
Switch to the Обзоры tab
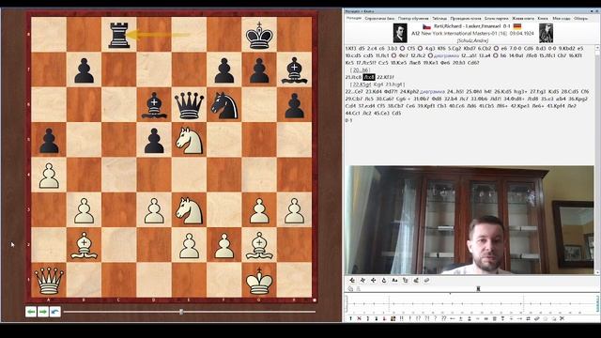coord(580,18)
